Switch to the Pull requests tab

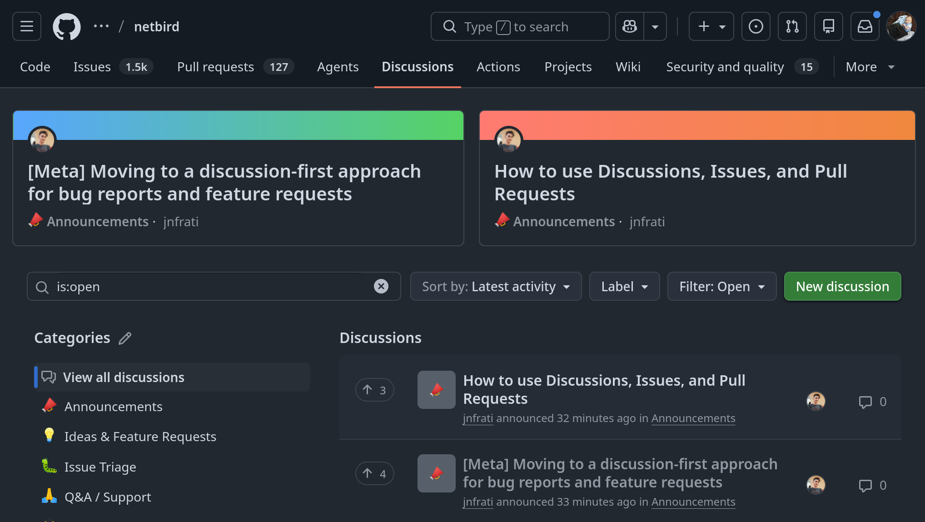[235, 67]
